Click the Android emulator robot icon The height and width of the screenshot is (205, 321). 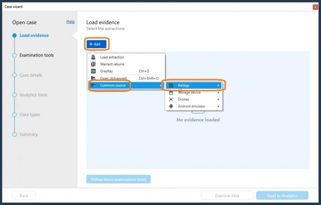point(171,106)
